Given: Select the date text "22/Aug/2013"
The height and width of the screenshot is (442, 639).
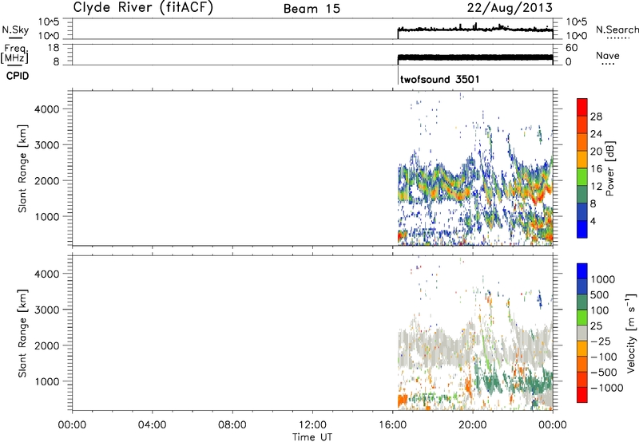Looking at the screenshot, I should (510, 8).
